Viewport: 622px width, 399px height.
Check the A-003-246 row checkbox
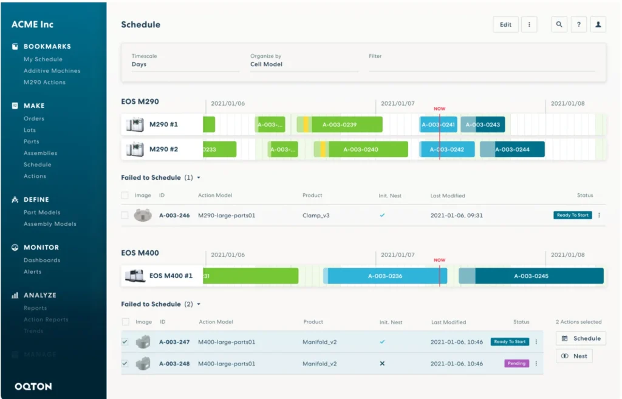[125, 215]
